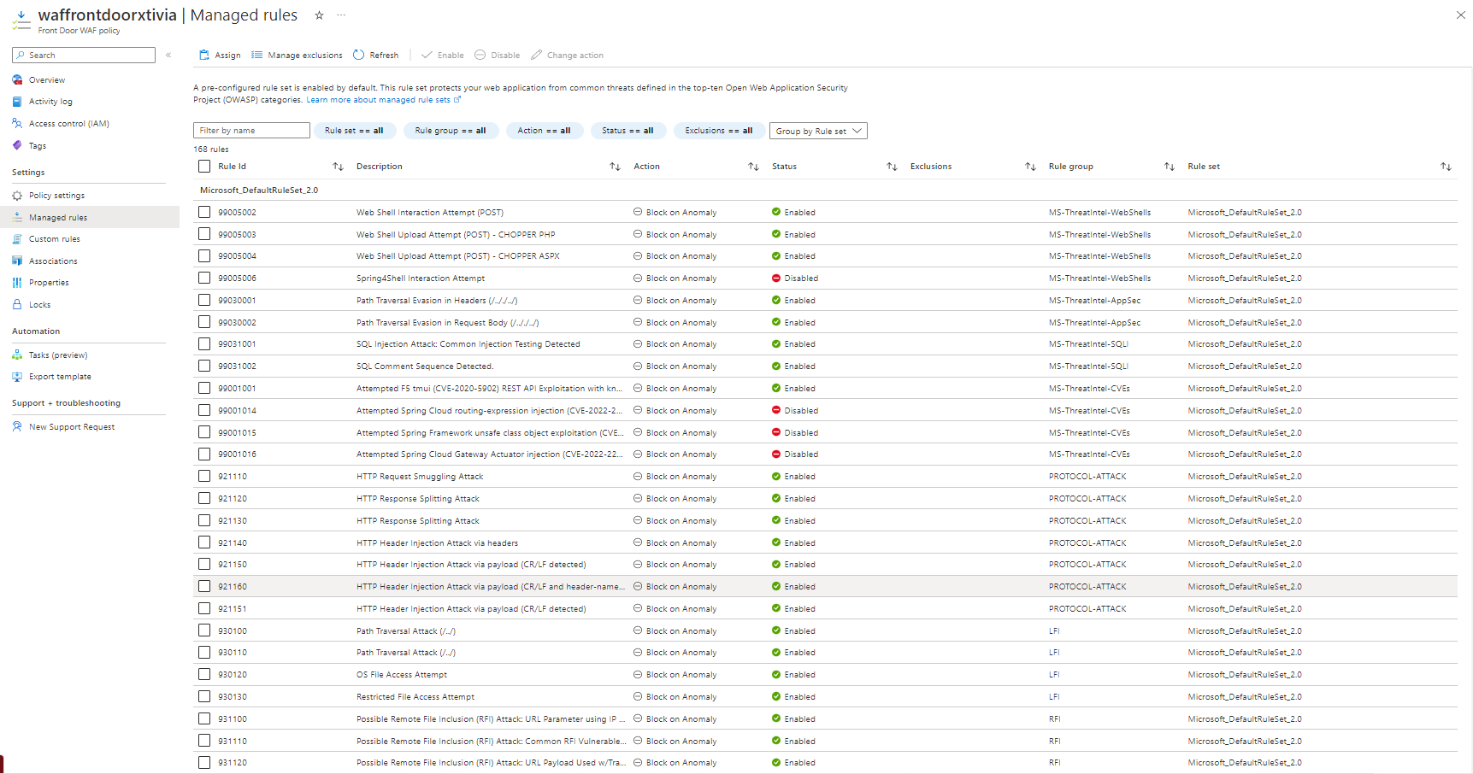The height and width of the screenshot is (774, 1473).
Task: Click the Spring4Shell Interaction Attempt description
Action: pos(421,279)
